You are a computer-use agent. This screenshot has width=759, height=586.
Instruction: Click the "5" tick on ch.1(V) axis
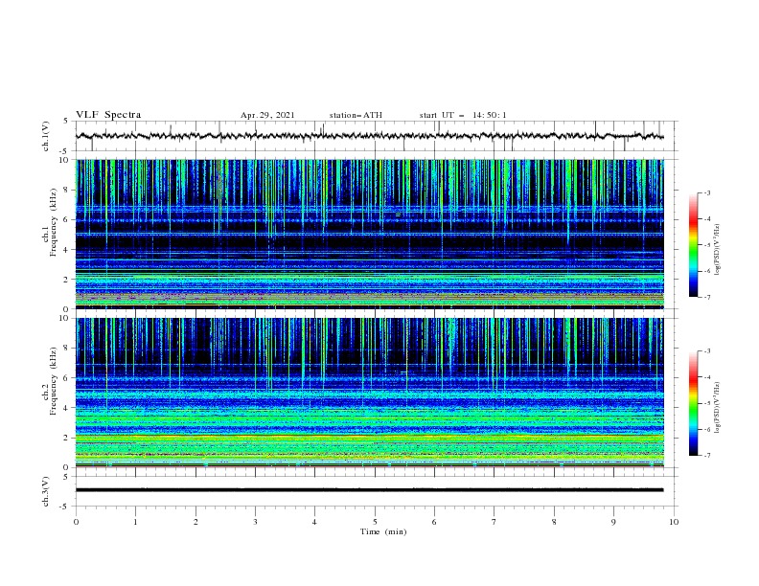tap(67, 122)
